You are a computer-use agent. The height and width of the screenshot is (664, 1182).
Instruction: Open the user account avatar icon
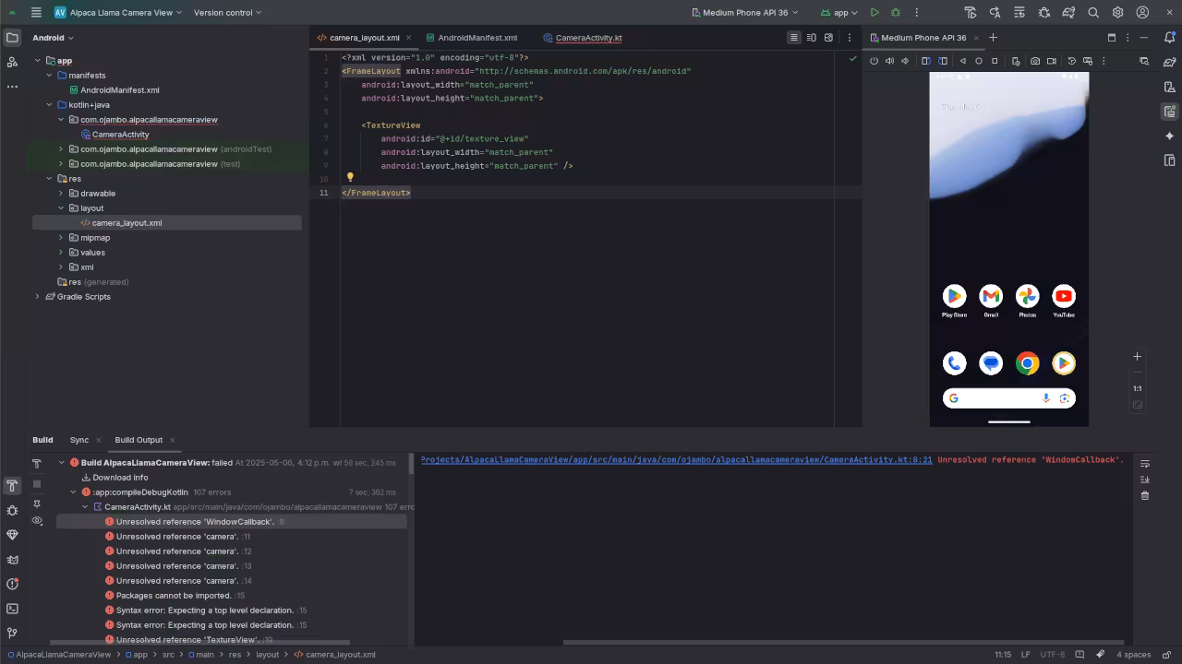(1142, 13)
